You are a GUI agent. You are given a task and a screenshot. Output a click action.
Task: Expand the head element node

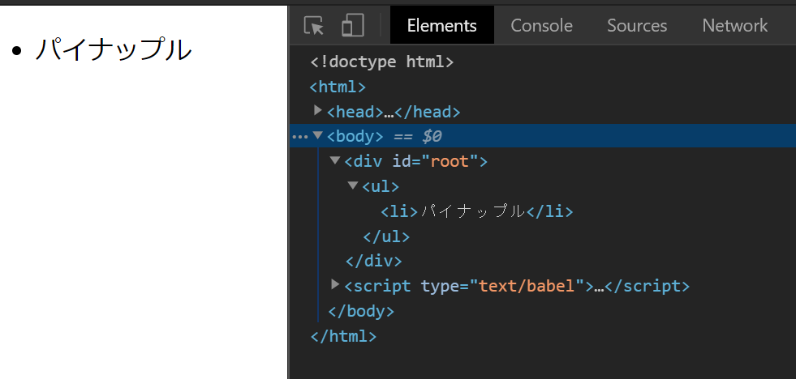coord(318,110)
